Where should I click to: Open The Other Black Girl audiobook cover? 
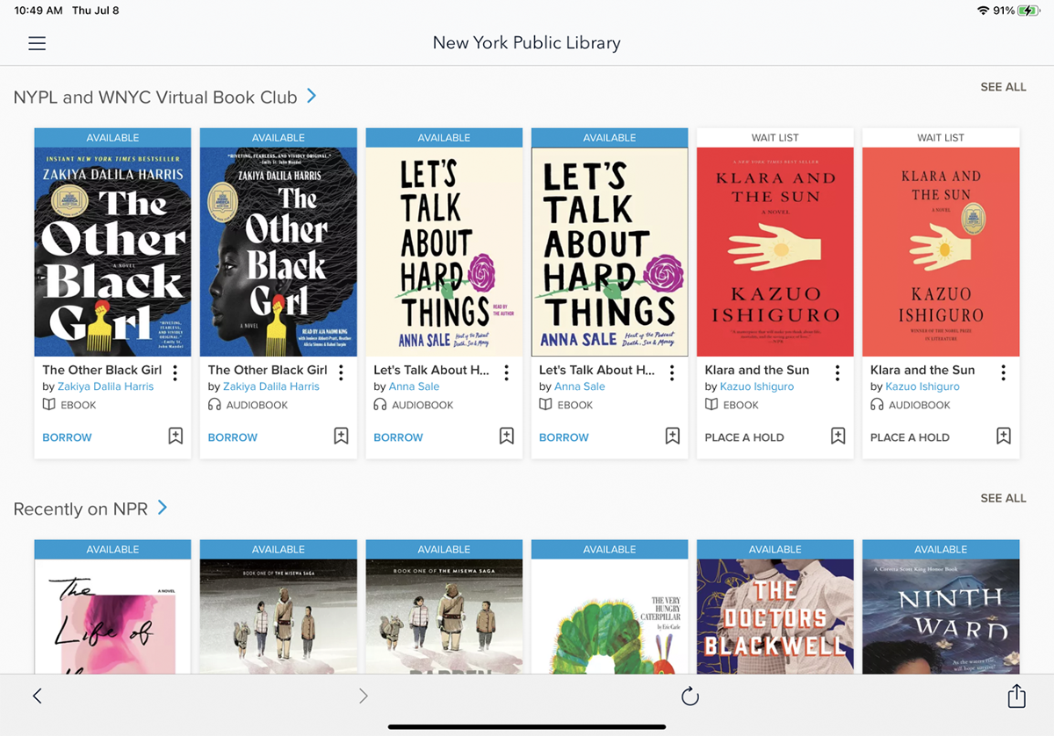(x=278, y=251)
